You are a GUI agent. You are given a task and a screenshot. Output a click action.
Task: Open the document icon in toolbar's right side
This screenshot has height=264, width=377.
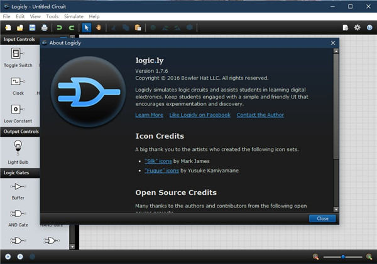[345, 28]
